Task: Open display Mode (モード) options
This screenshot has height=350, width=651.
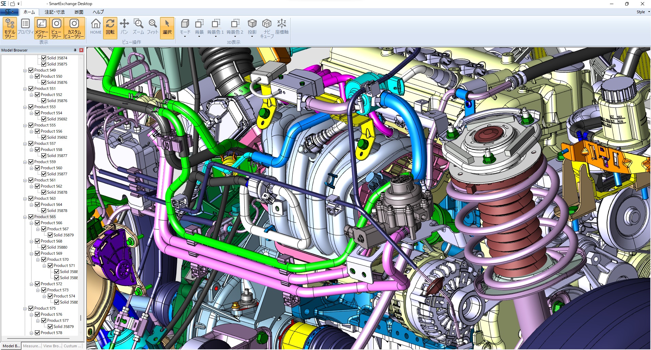Action: click(x=185, y=28)
